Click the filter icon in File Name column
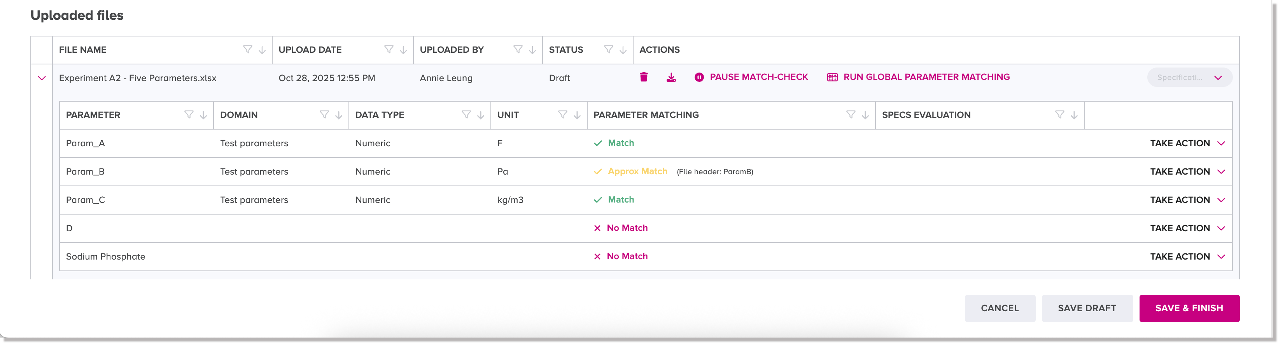The width and height of the screenshot is (1278, 343). point(247,50)
